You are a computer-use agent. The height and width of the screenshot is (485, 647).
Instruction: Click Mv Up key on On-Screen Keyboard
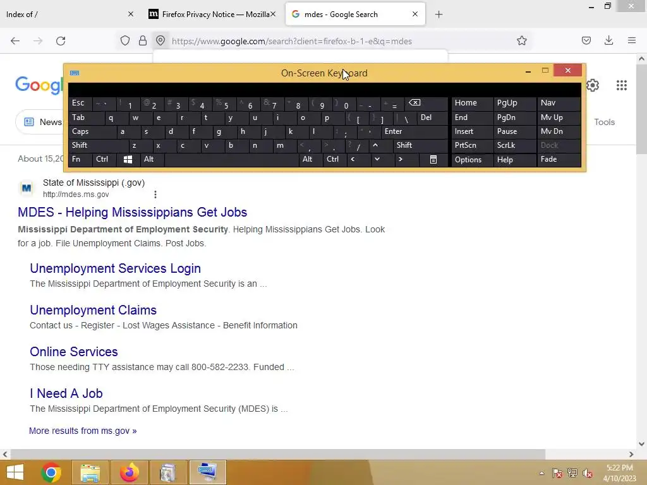pos(559,117)
